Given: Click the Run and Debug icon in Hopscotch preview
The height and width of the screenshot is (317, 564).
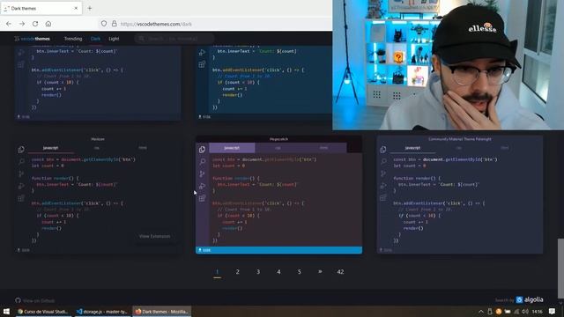Looking at the screenshot, I should [202, 186].
